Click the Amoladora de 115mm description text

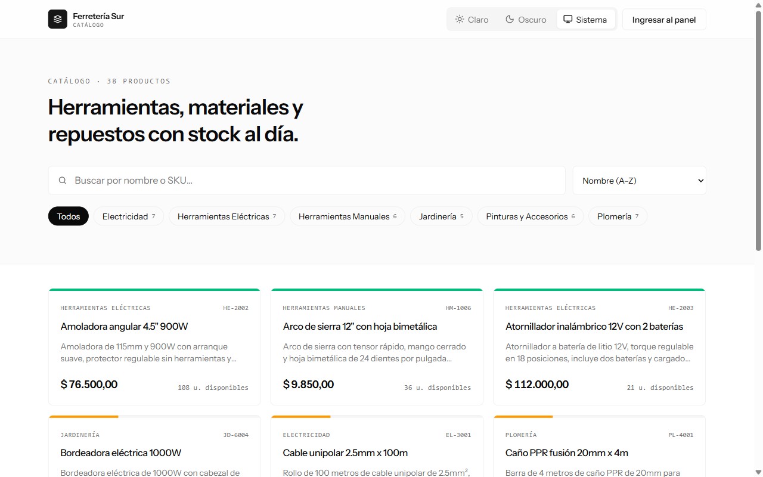[x=149, y=352]
